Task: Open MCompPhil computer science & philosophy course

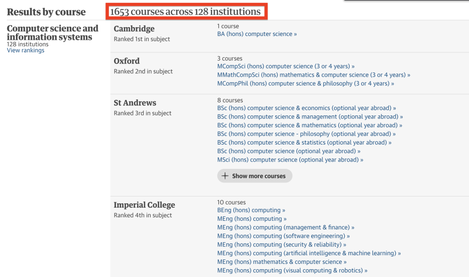Action: tap(305, 83)
